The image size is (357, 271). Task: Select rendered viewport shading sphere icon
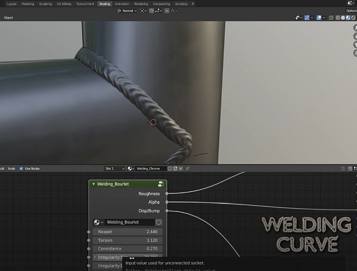pyautogui.click(x=354, y=17)
